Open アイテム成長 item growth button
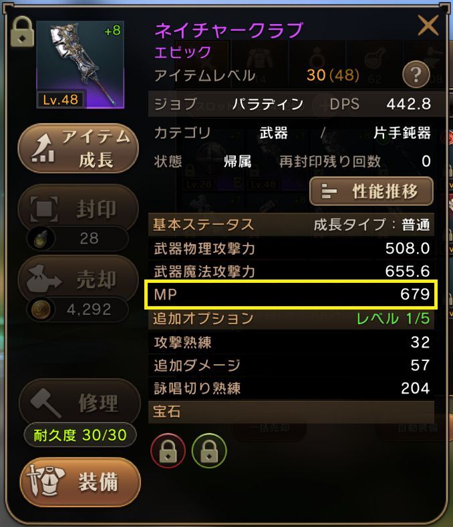453x527 pixels. (78, 148)
